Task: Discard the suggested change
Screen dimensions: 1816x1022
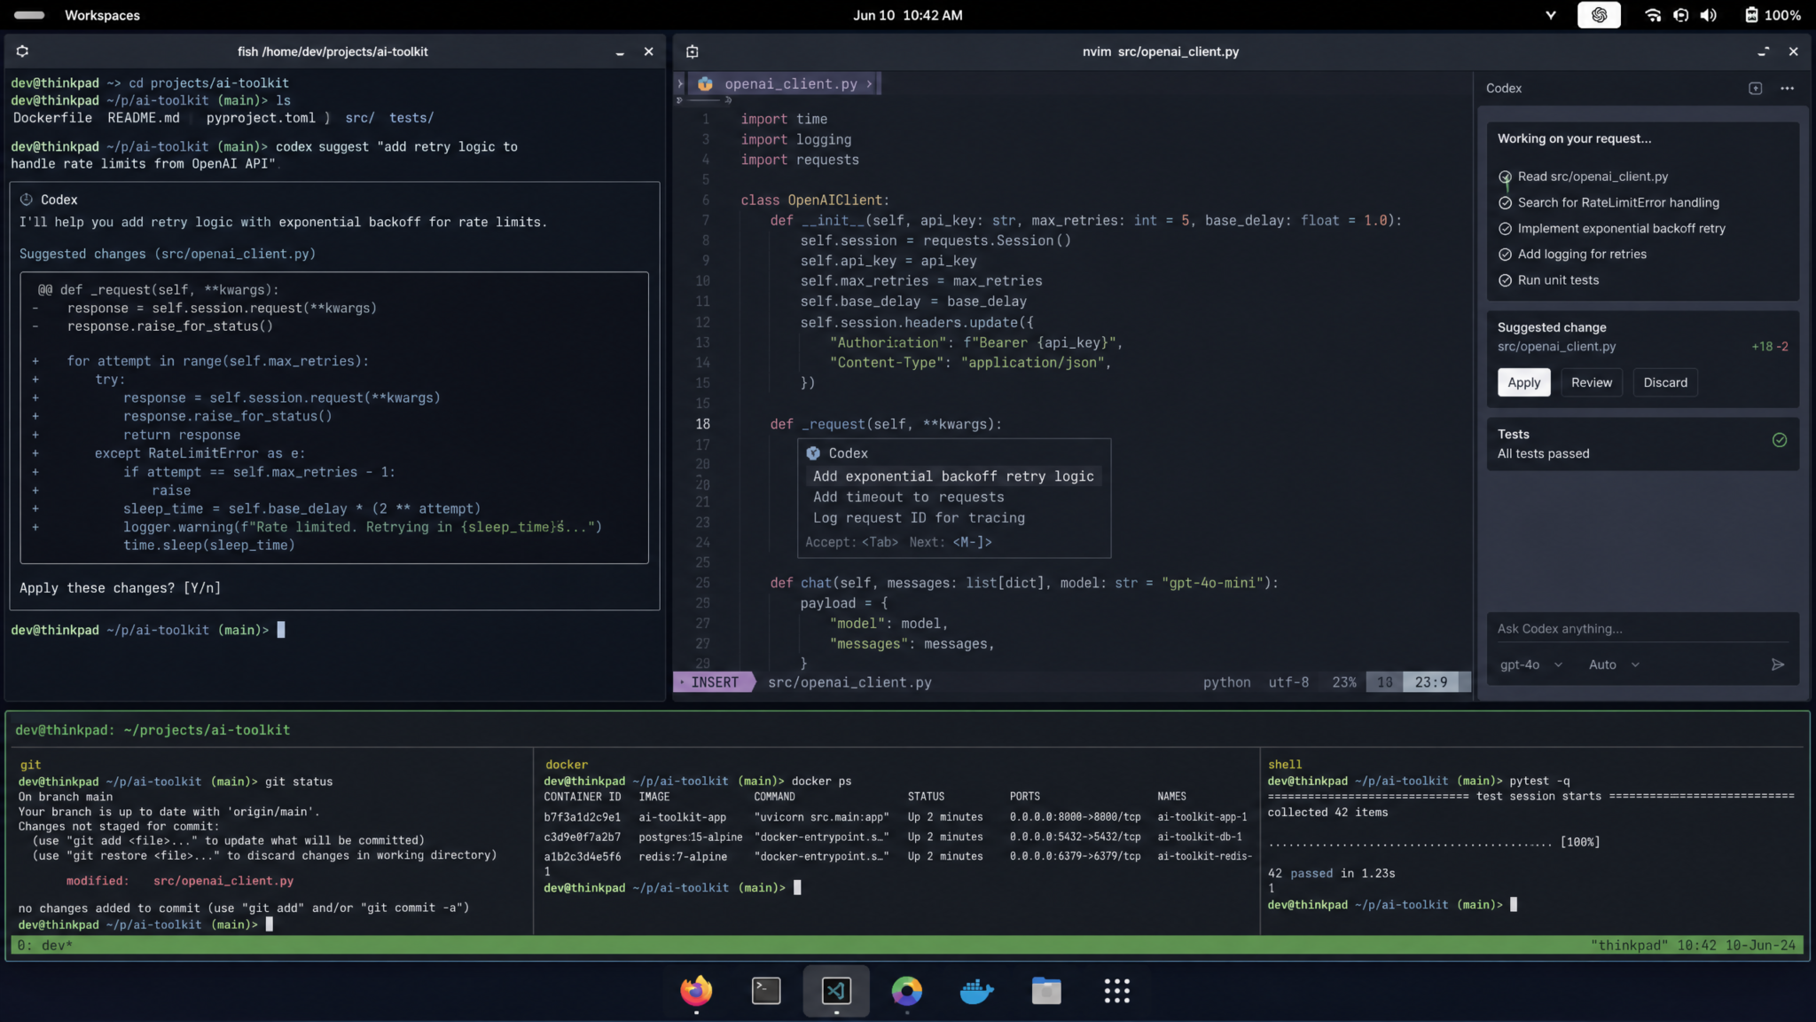Action: coord(1665,382)
